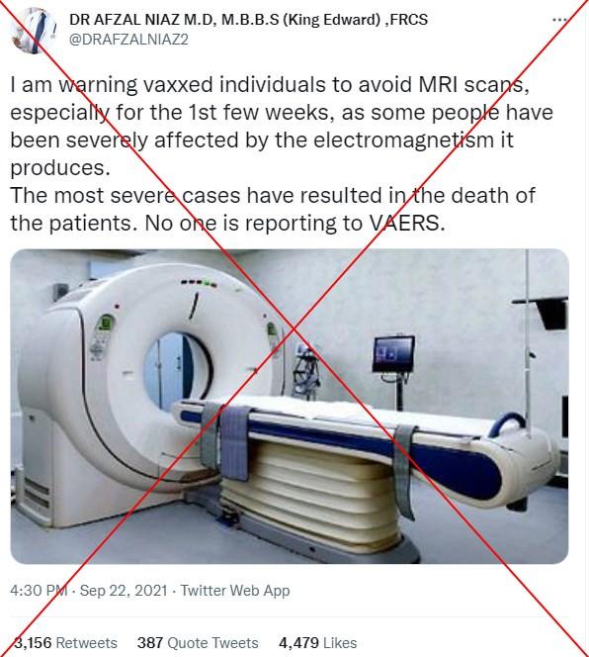Open the author's profile picture avatar
589x657 pixels.
[33, 31]
